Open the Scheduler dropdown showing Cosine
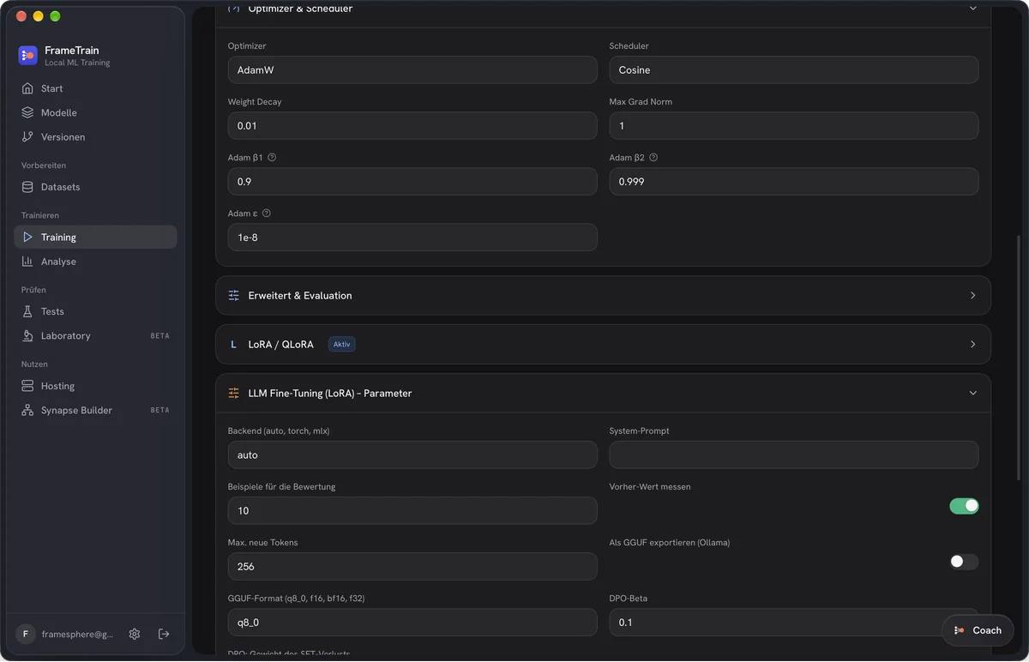1029x662 pixels. coord(794,70)
